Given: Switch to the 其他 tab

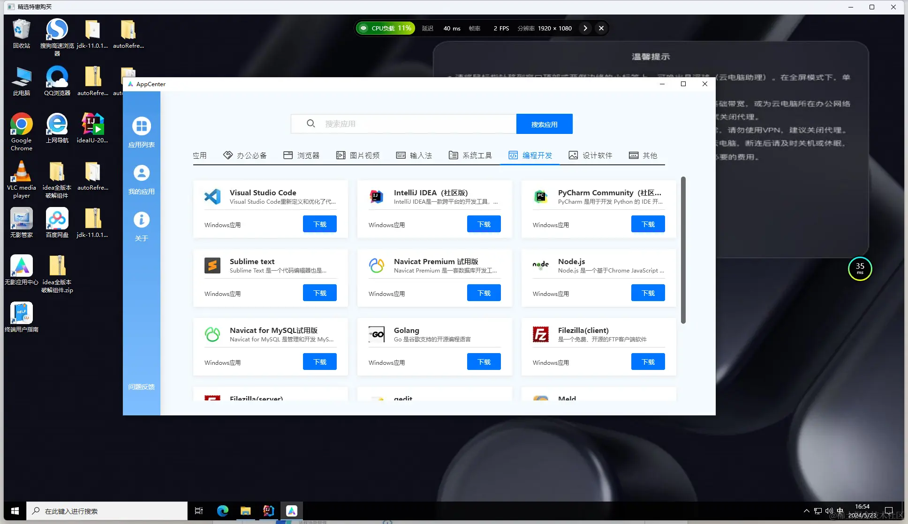Looking at the screenshot, I should [x=643, y=155].
